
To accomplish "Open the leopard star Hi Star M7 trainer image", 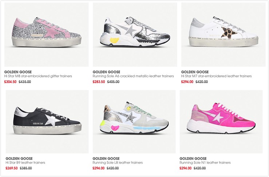I will coord(223,35).
